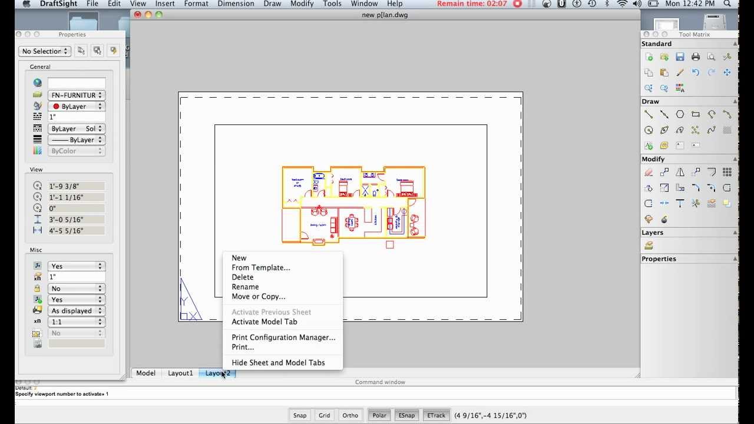Collapse the Standard tool section
754x424 pixels.
point(735,44)
